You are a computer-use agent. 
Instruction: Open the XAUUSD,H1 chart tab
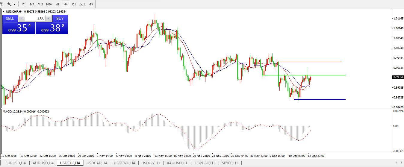[x=178, y=163]
